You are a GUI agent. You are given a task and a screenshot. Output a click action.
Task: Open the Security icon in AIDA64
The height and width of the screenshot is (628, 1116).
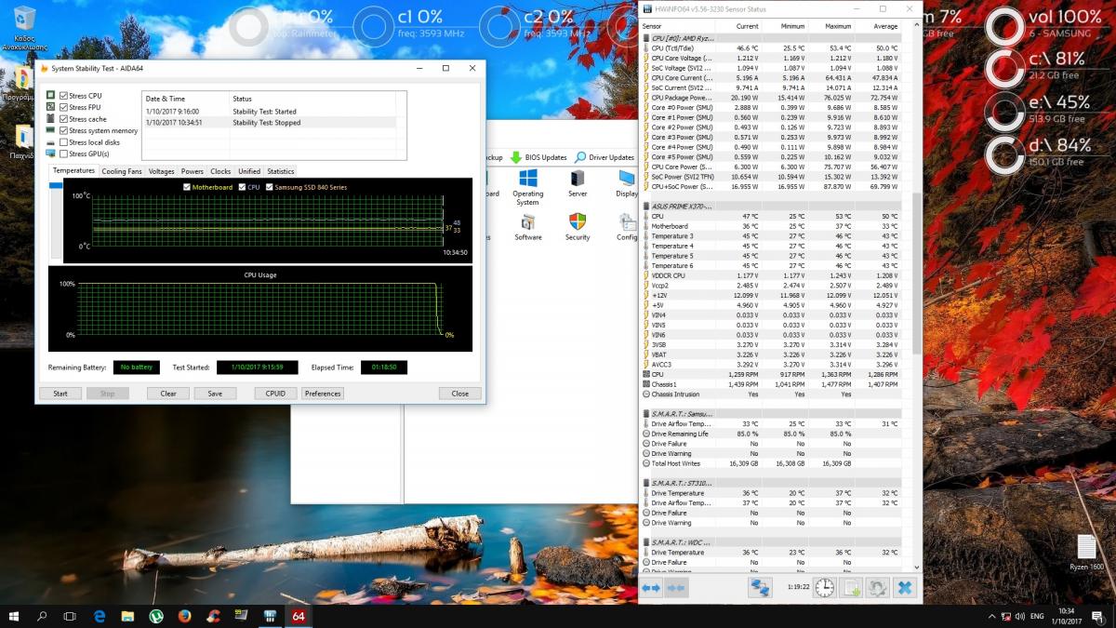[578, 227]
